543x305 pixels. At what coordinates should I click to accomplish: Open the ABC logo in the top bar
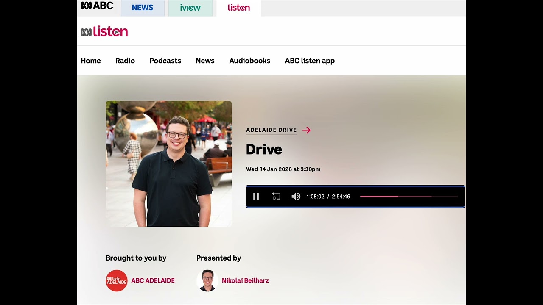97,6
